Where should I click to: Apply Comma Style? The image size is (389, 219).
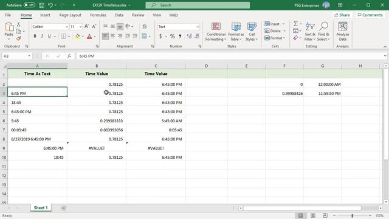(x=180, y=36)
